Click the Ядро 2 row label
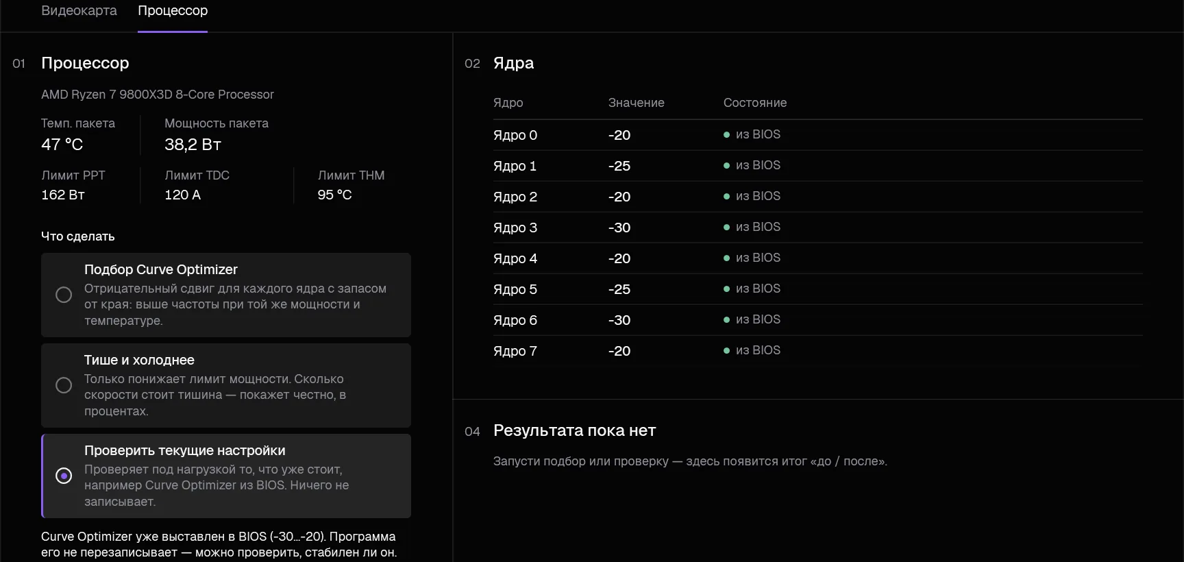 tap(515, 197)
